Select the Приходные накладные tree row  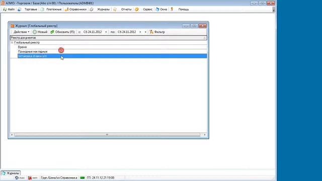pos(112,51)
